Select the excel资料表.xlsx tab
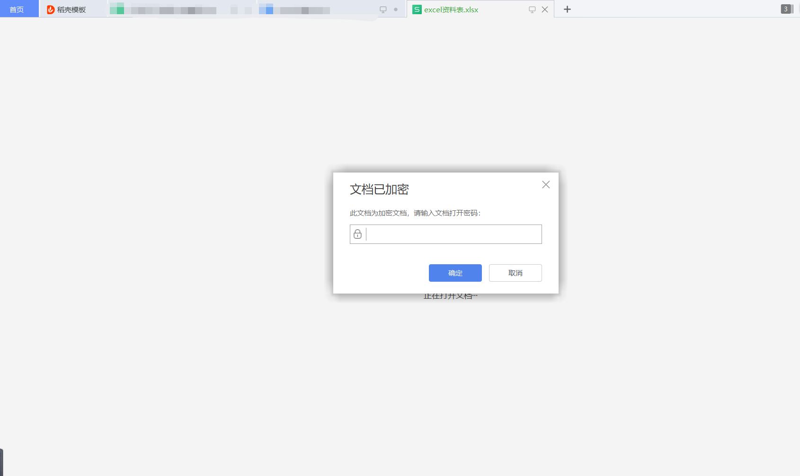The height and width of the screenshot is (476, 800). click(480, 9)
